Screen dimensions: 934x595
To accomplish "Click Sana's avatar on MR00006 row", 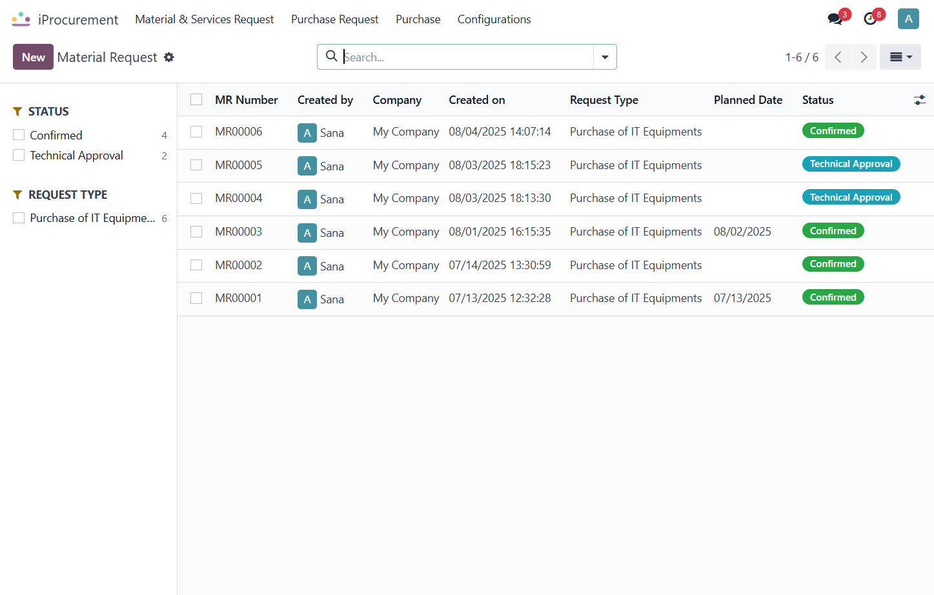I will 307,133.
